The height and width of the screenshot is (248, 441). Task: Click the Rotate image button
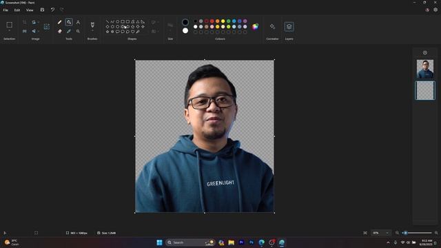coord(34,22)
